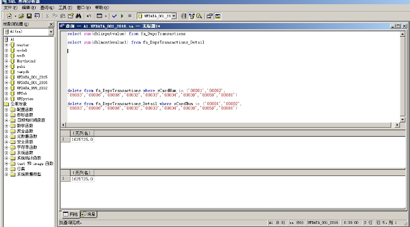Image resolution: width=410 pixels, height=227 pixels.
Task: Click the Cut scissors icon
Action: (x=47, y=16)
